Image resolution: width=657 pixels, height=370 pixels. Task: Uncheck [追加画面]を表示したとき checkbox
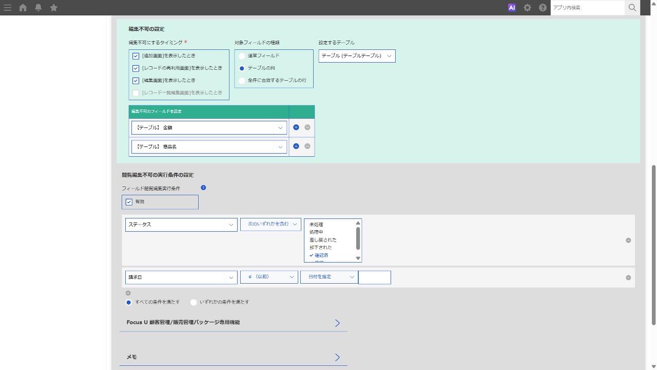tap(136, 56)
